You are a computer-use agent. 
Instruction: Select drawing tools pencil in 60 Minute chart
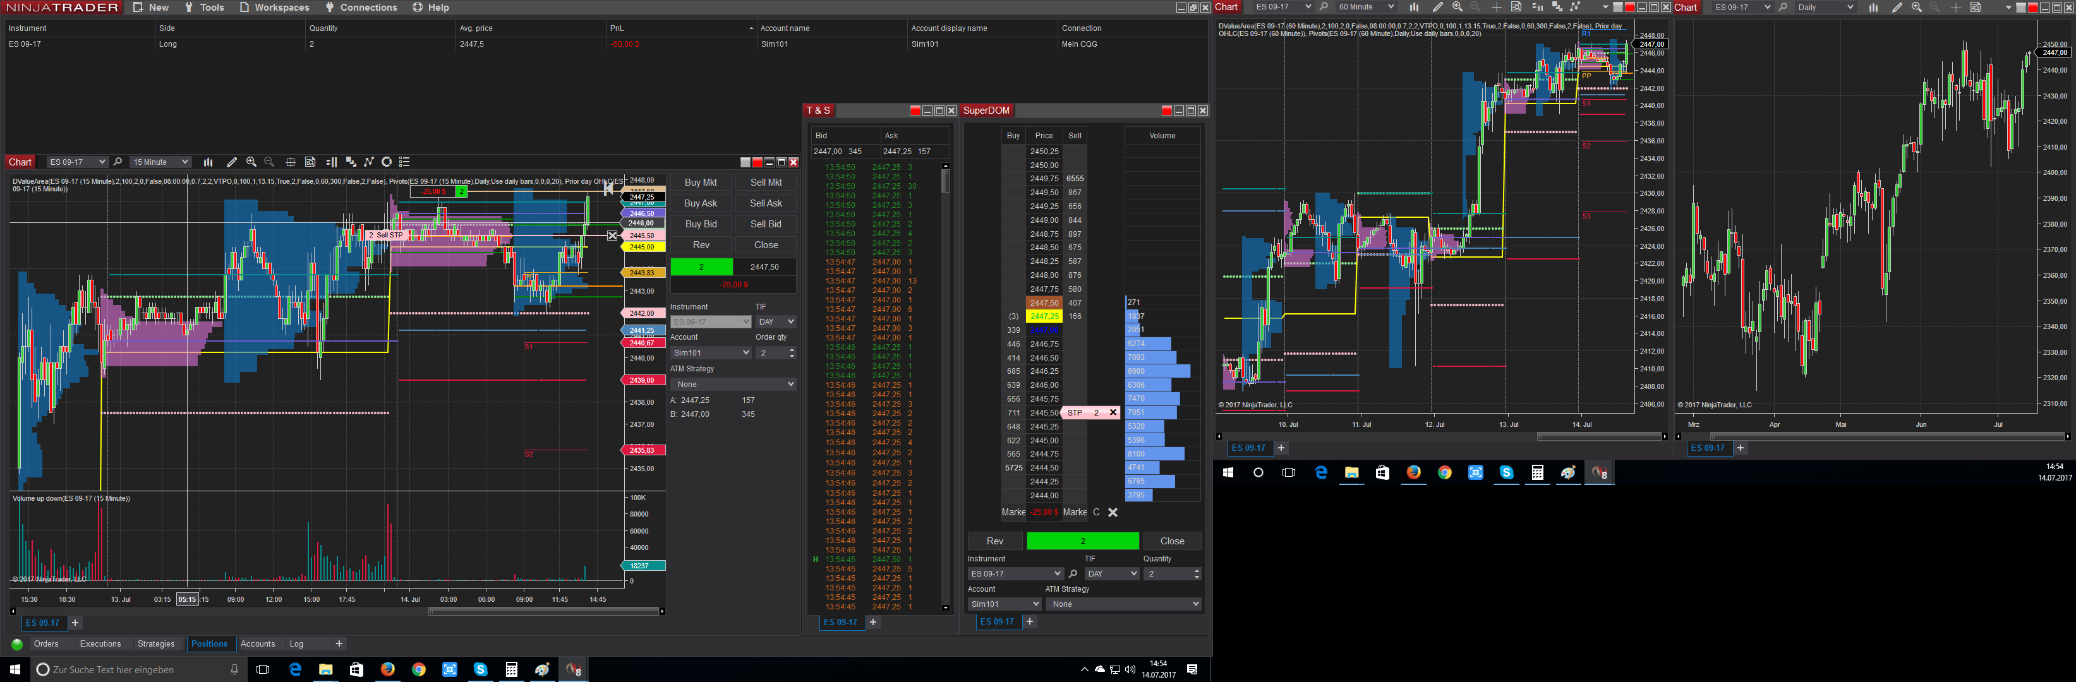[1438, 7]
